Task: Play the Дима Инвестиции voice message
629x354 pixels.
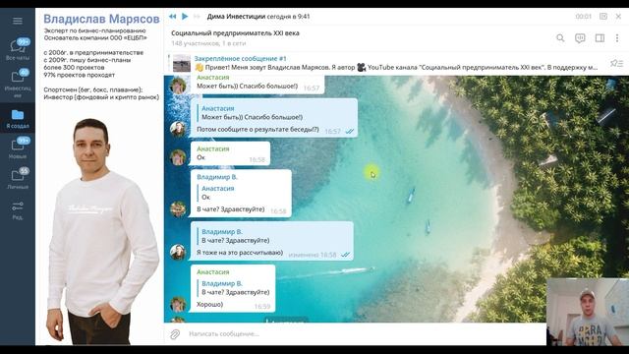Action: [185, 17]
